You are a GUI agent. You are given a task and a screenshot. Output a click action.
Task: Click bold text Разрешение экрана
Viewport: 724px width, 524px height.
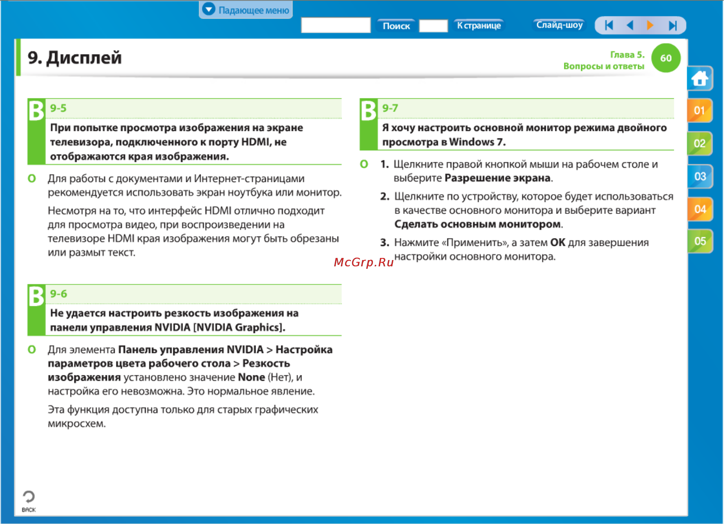coord(498,178)
